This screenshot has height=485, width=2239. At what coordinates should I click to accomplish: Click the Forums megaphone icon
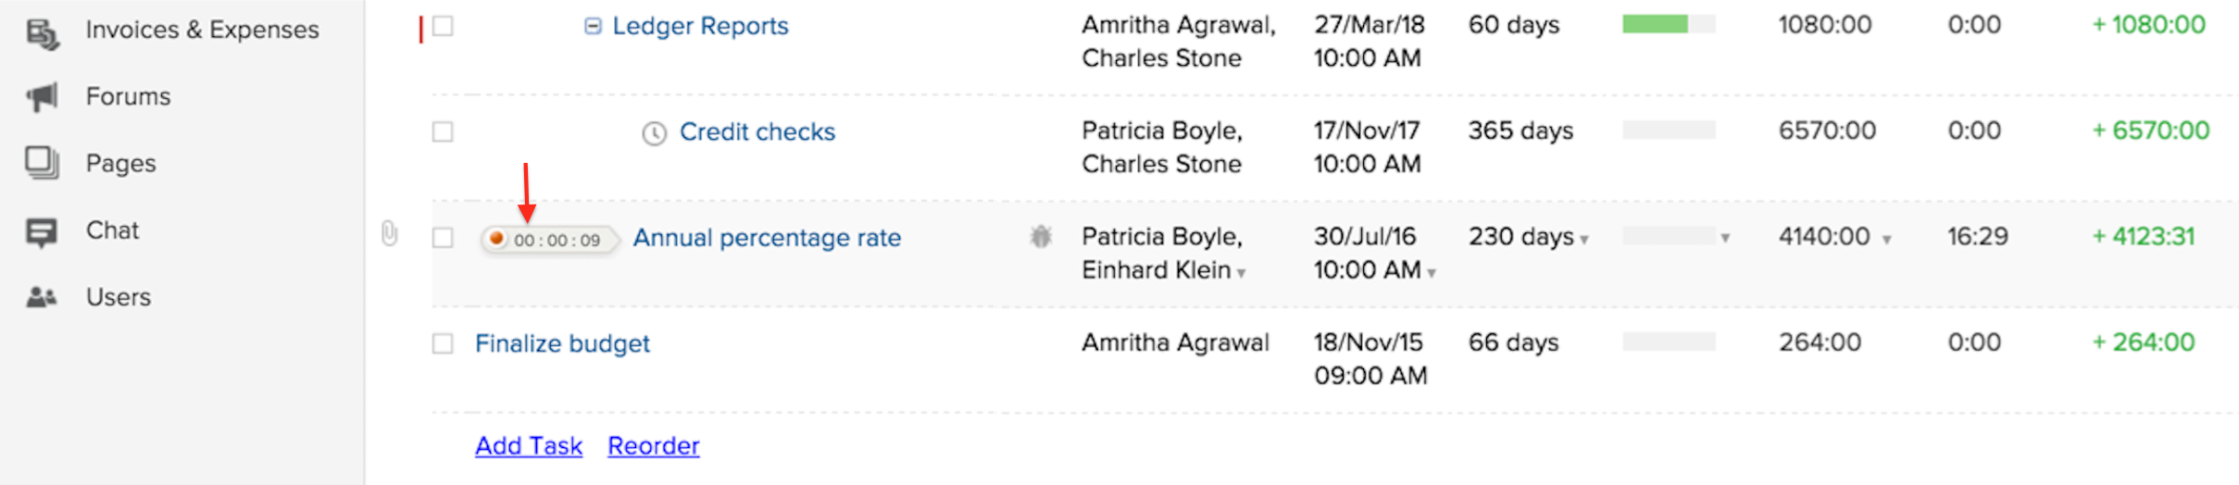[x=43, y=97]
